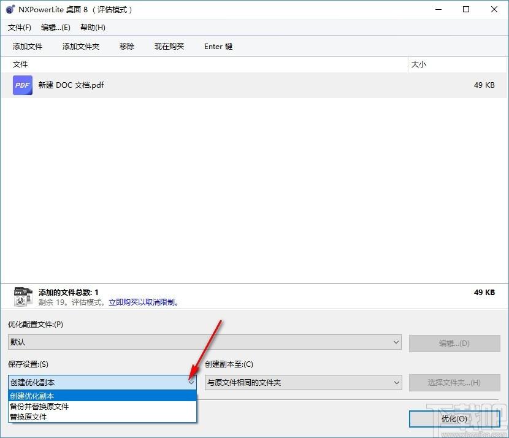Choose 备份并替换原文件 in the dropdown list
Screen dimensions: 509x438
[102, 407]
